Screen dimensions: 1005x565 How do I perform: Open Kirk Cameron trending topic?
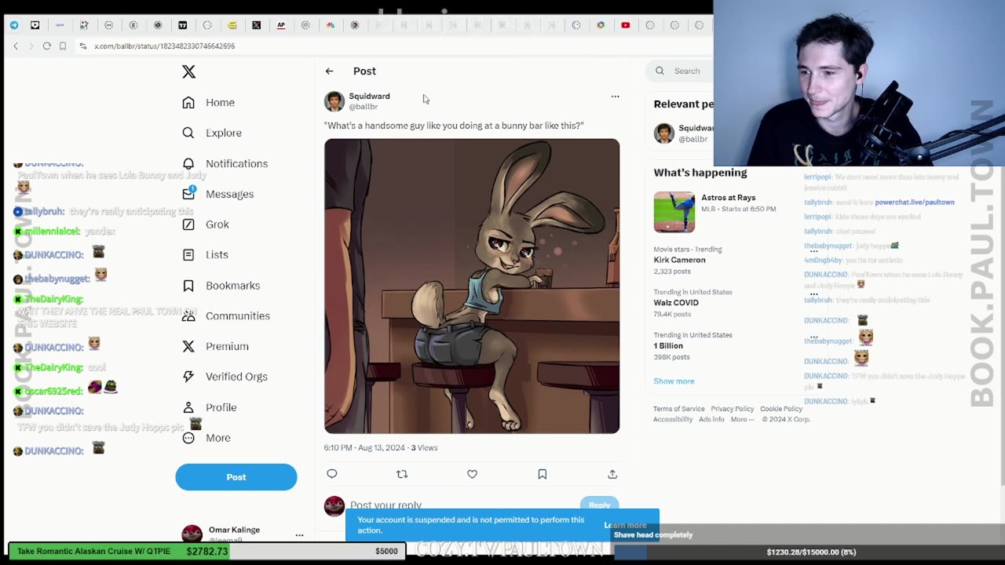pyautogui.click(x=682, y=260)
